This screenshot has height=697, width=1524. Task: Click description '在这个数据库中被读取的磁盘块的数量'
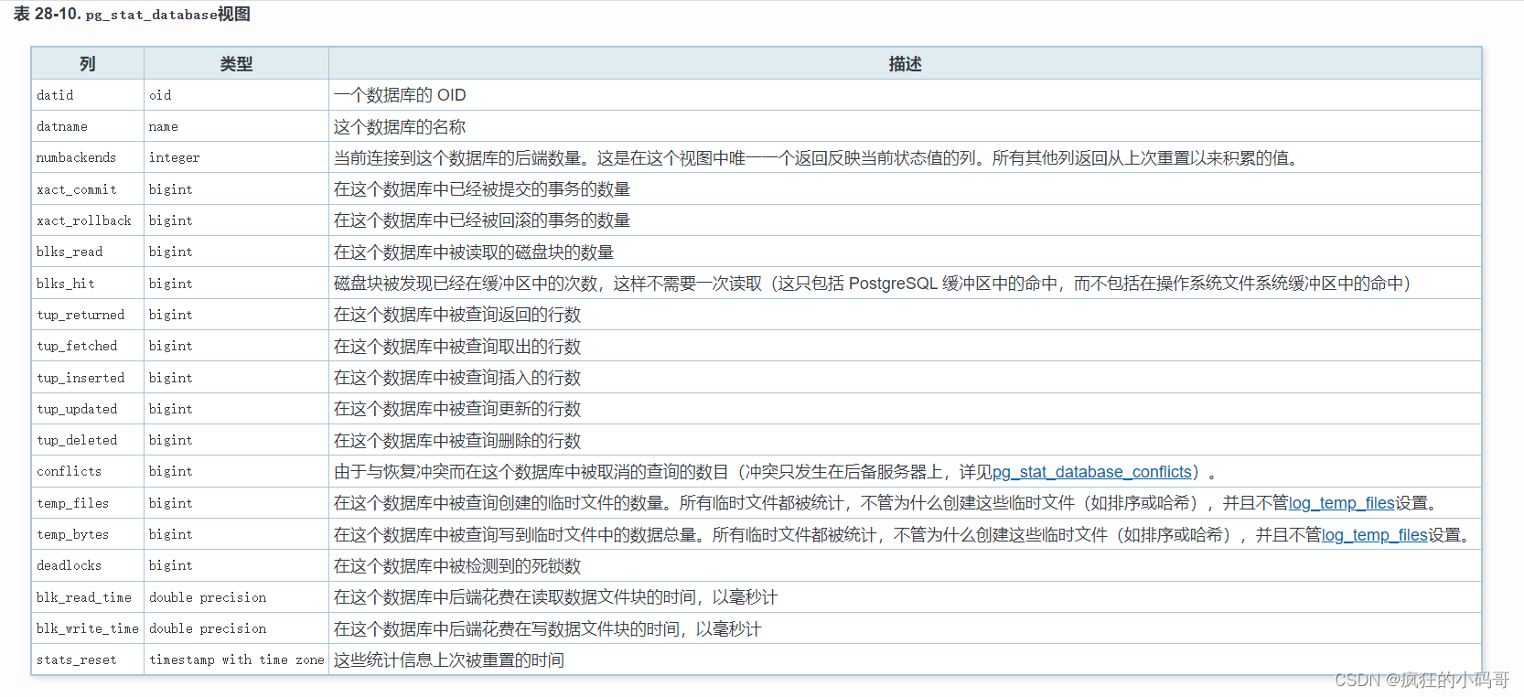point(474,252)
